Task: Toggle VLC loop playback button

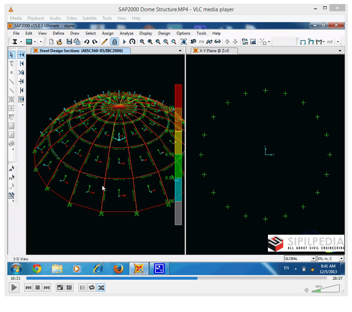Action: 92,287
